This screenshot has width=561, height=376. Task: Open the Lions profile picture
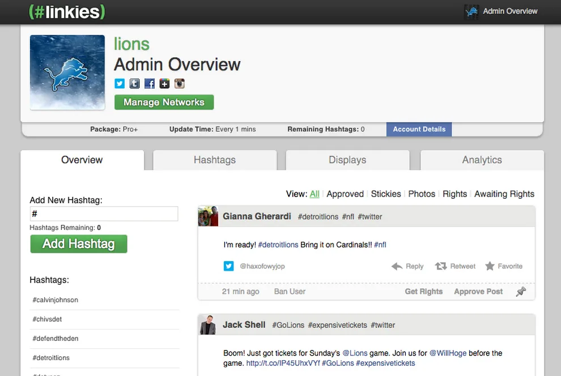(67, 72)
